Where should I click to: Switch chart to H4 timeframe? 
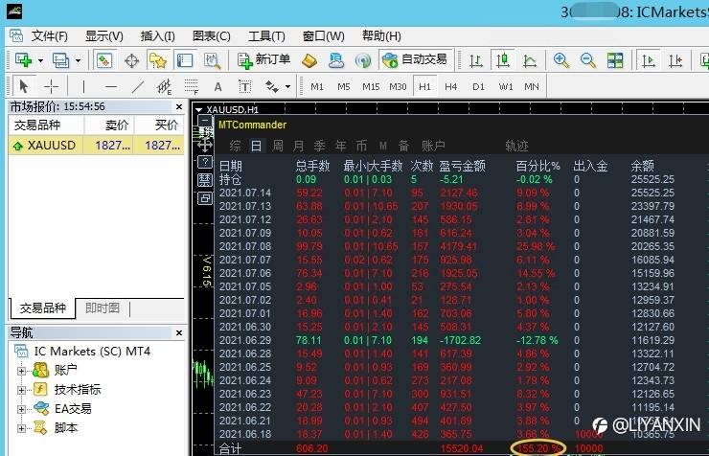coord(451,86)
